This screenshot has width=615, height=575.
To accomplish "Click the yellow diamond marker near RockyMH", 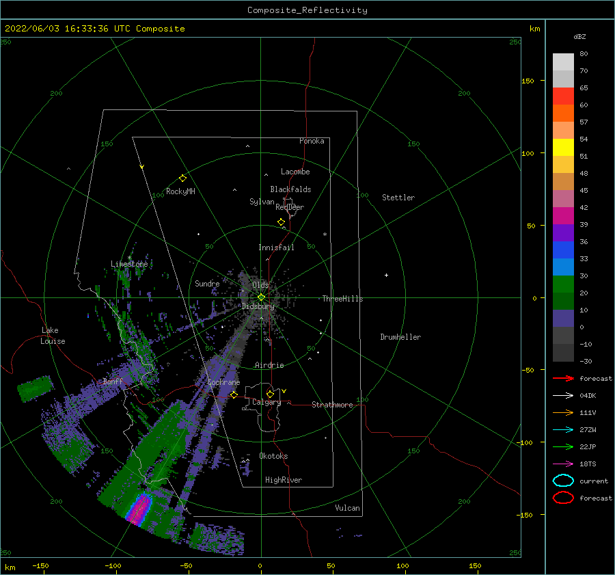I will (182, 178).
